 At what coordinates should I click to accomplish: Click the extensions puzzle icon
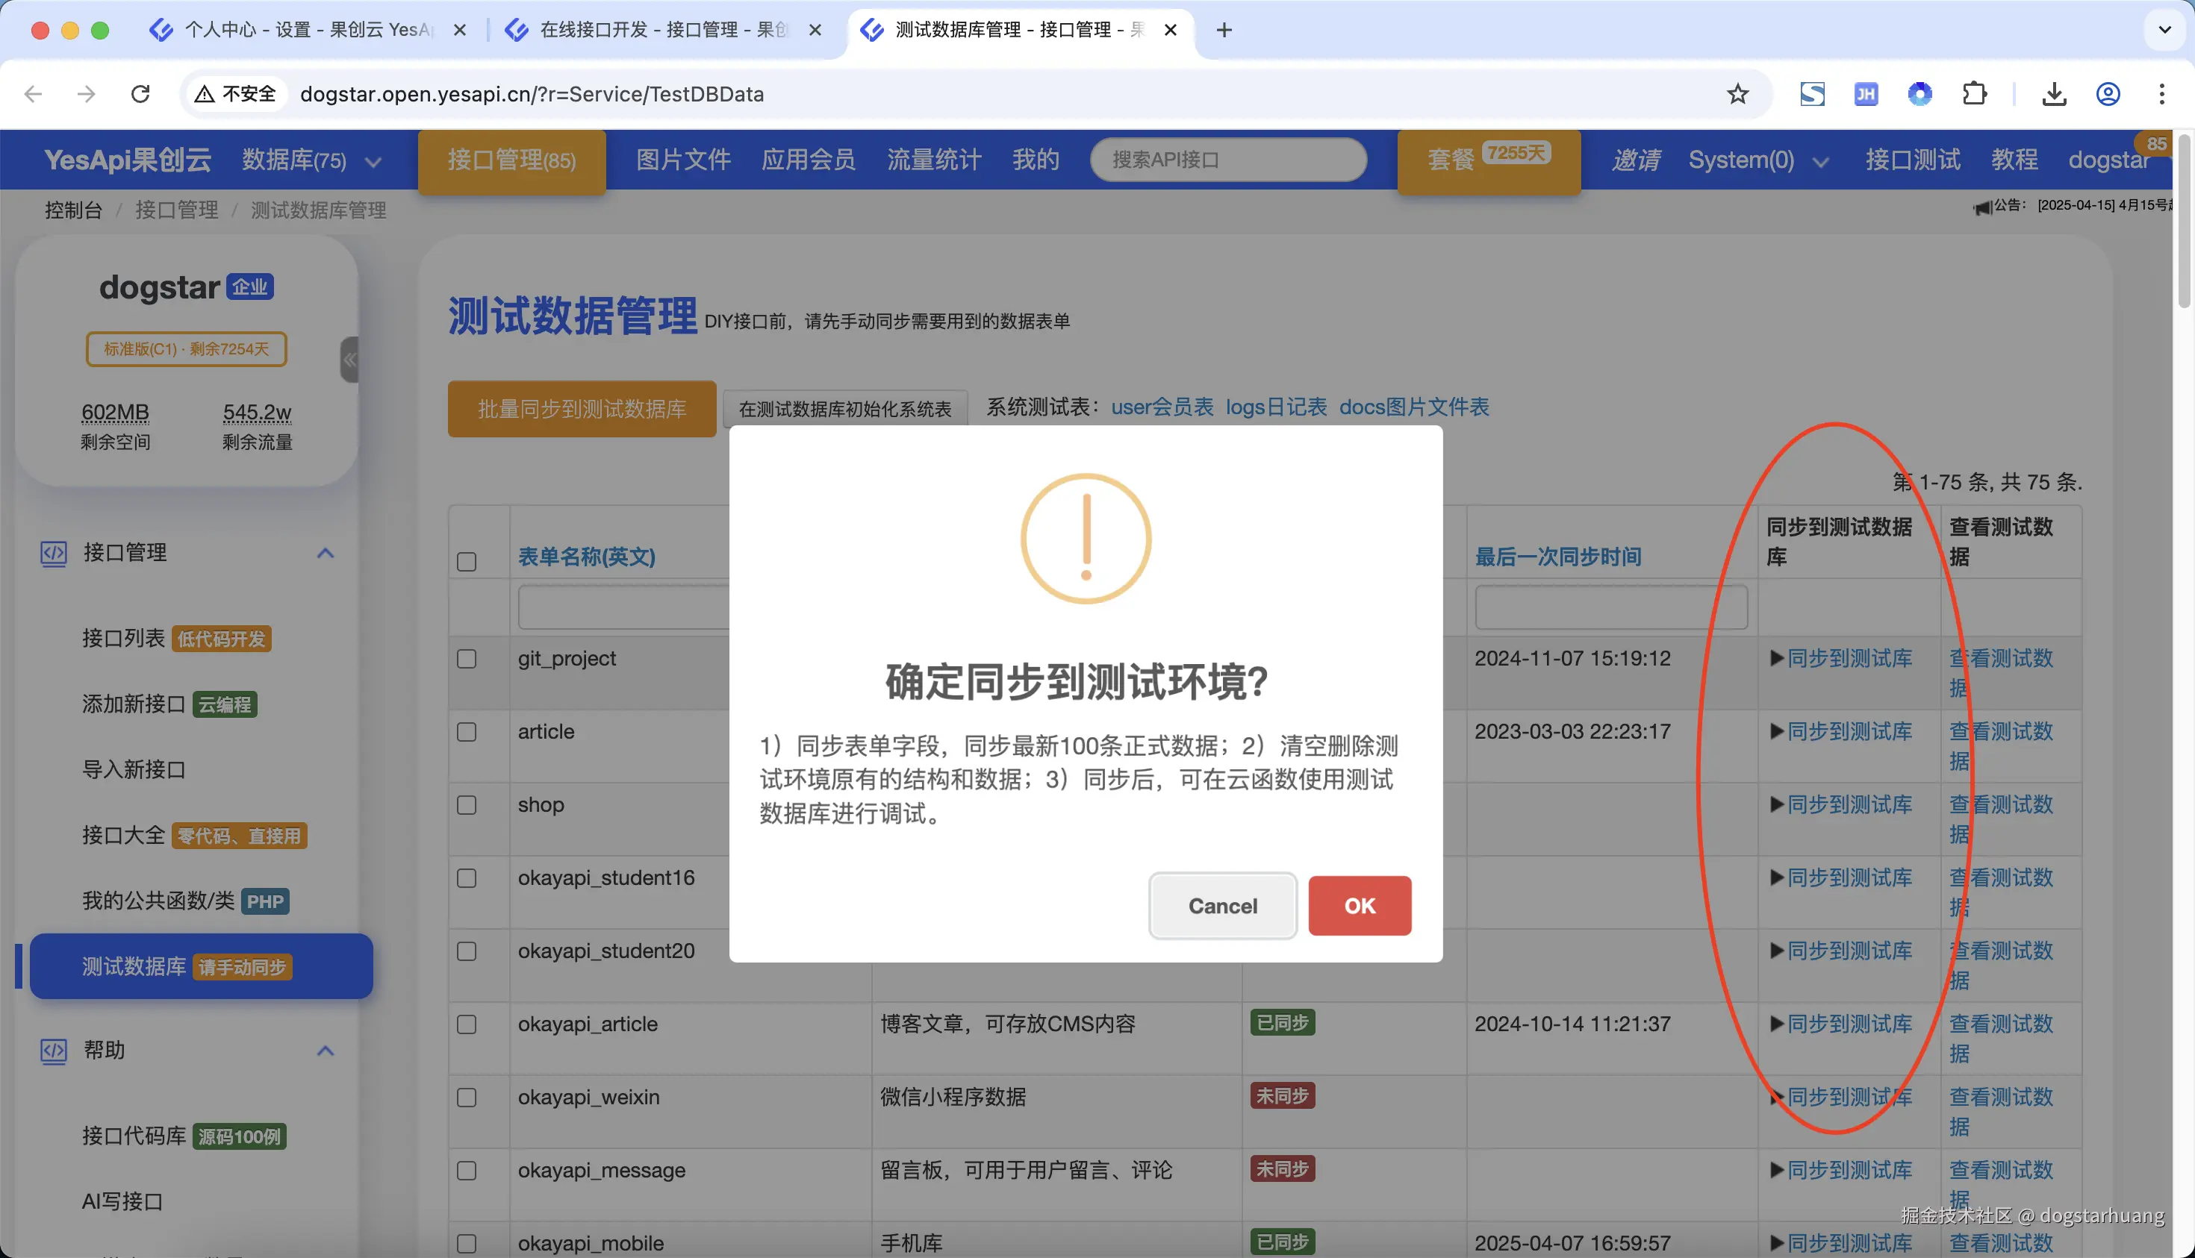point(1974,94)
